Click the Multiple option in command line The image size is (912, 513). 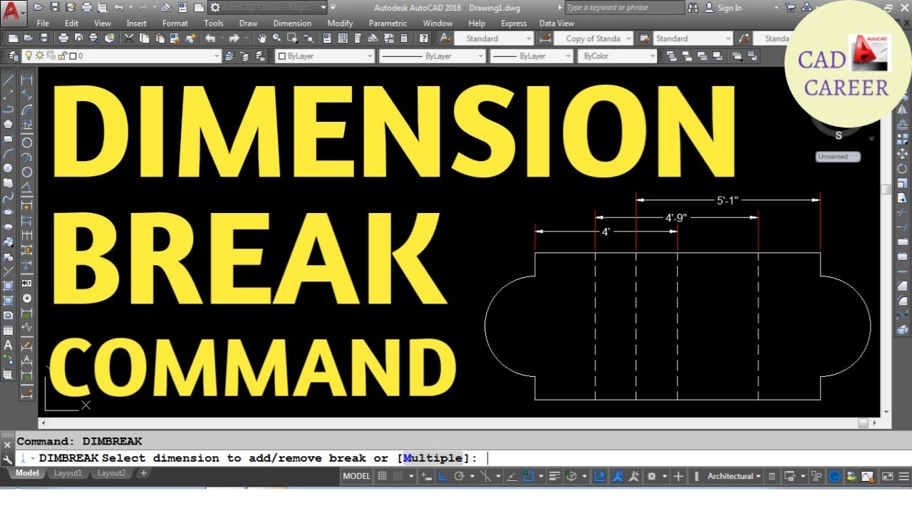coord(432,458)
